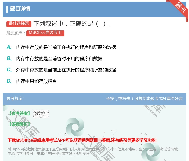The width and height of the screenshot is (189, 161).
Task: Click the letter B option marker
Action: click(9, 58)
